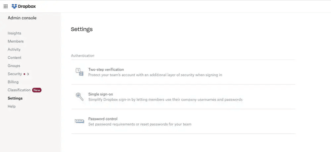The height and width of the screenshot is (152, 331).
Task: Click the New badge next to Classification
Action: pyautogui.click(x=37, y=90)
